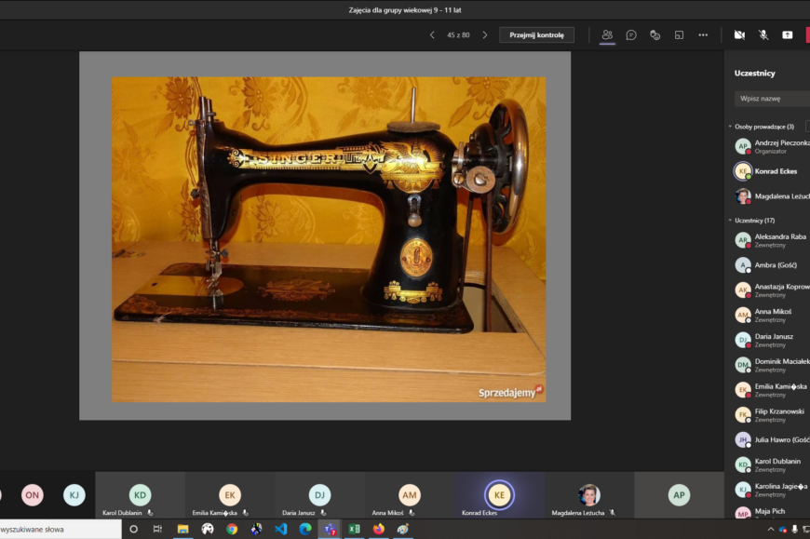
Task: Open Microsoft Edge from the taskbar
Action: tap(305, 529)
